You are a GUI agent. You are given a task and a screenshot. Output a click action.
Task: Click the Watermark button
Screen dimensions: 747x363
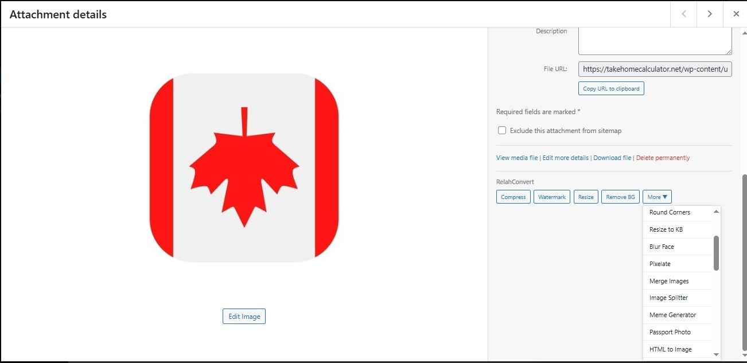coord(552,197)
